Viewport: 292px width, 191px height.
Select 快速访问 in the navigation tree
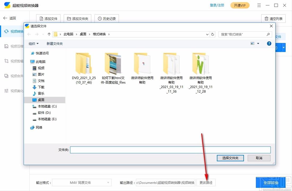pos(40,53)
